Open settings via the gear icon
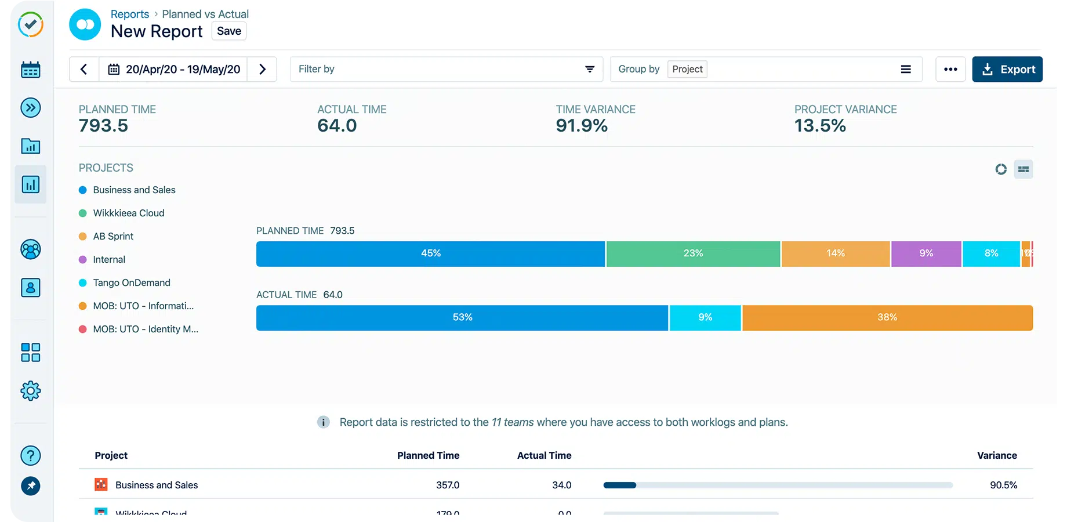This screenshot has width=1067, height=522. [x=30, y=391]
